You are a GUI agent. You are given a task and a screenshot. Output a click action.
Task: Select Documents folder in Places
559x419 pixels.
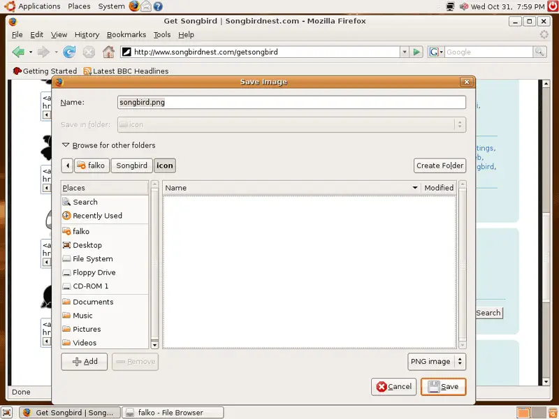click(x=105, y=302)
